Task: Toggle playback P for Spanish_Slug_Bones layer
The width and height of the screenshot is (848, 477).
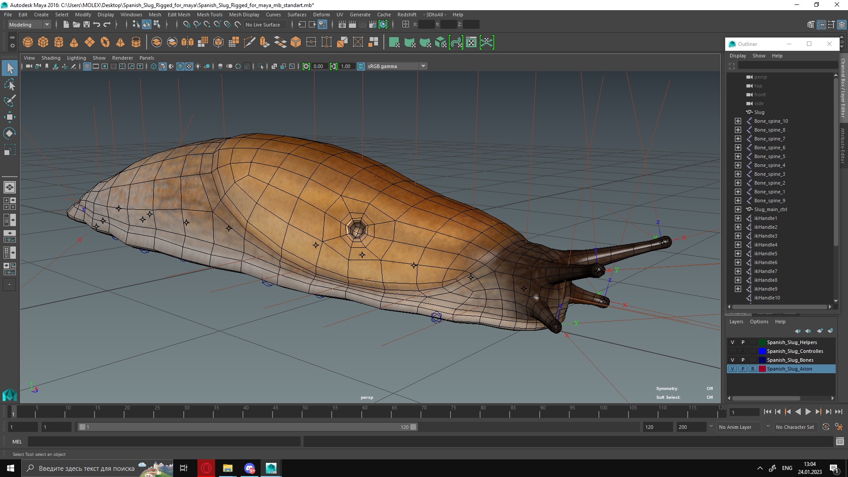Action: click(x=742, y=360)
